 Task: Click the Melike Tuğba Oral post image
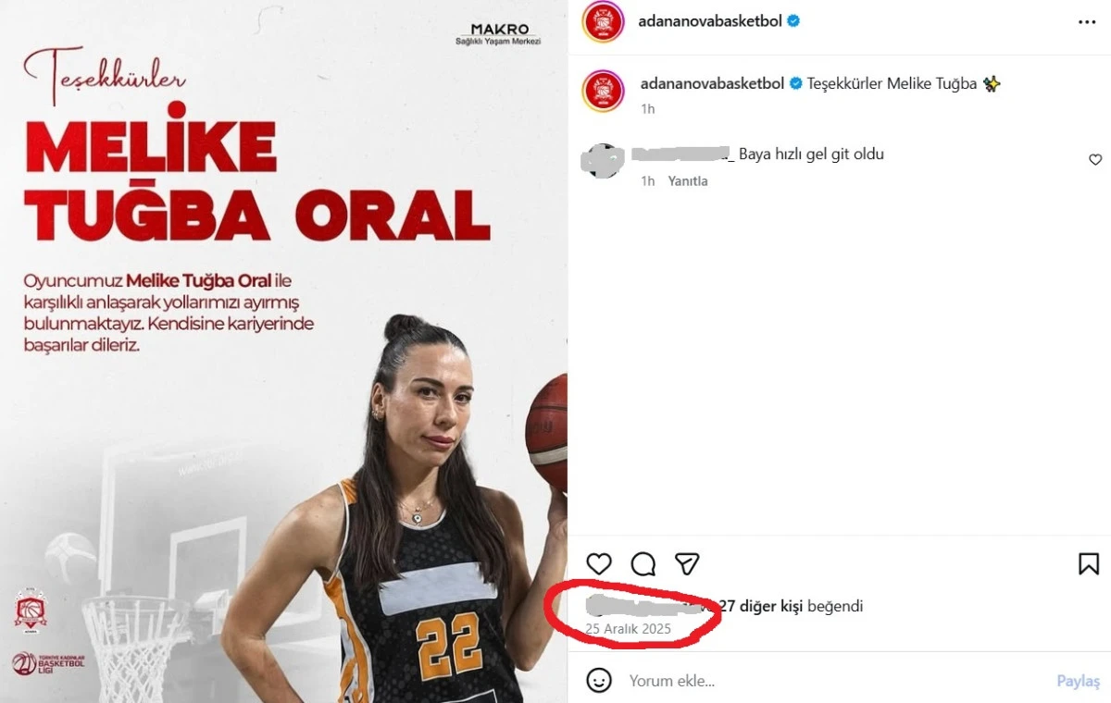pos(283,351)
